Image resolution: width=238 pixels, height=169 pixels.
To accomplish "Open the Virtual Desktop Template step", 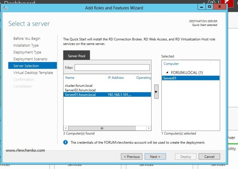I will point(33,73).
